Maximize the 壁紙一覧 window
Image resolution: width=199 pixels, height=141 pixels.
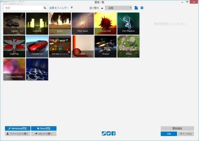[187, 2]
